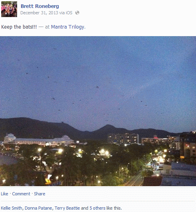Viewport: 196px width, 212px height.
Task: Click the post text 'Keep the bats!!!'
Action: pos(19,27)
